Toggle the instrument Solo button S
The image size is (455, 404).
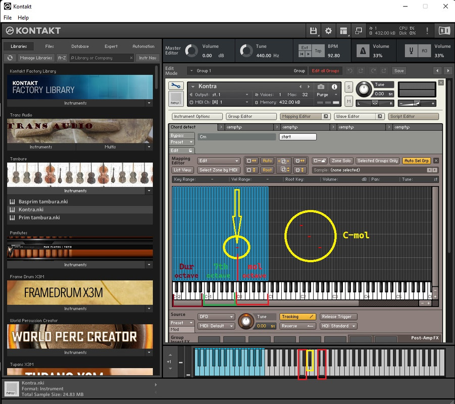(x=348, y=87)
